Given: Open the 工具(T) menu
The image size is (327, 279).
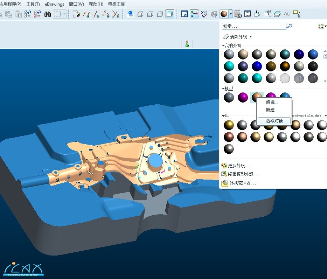Looking at the screenshot, I should coord(33,4).
